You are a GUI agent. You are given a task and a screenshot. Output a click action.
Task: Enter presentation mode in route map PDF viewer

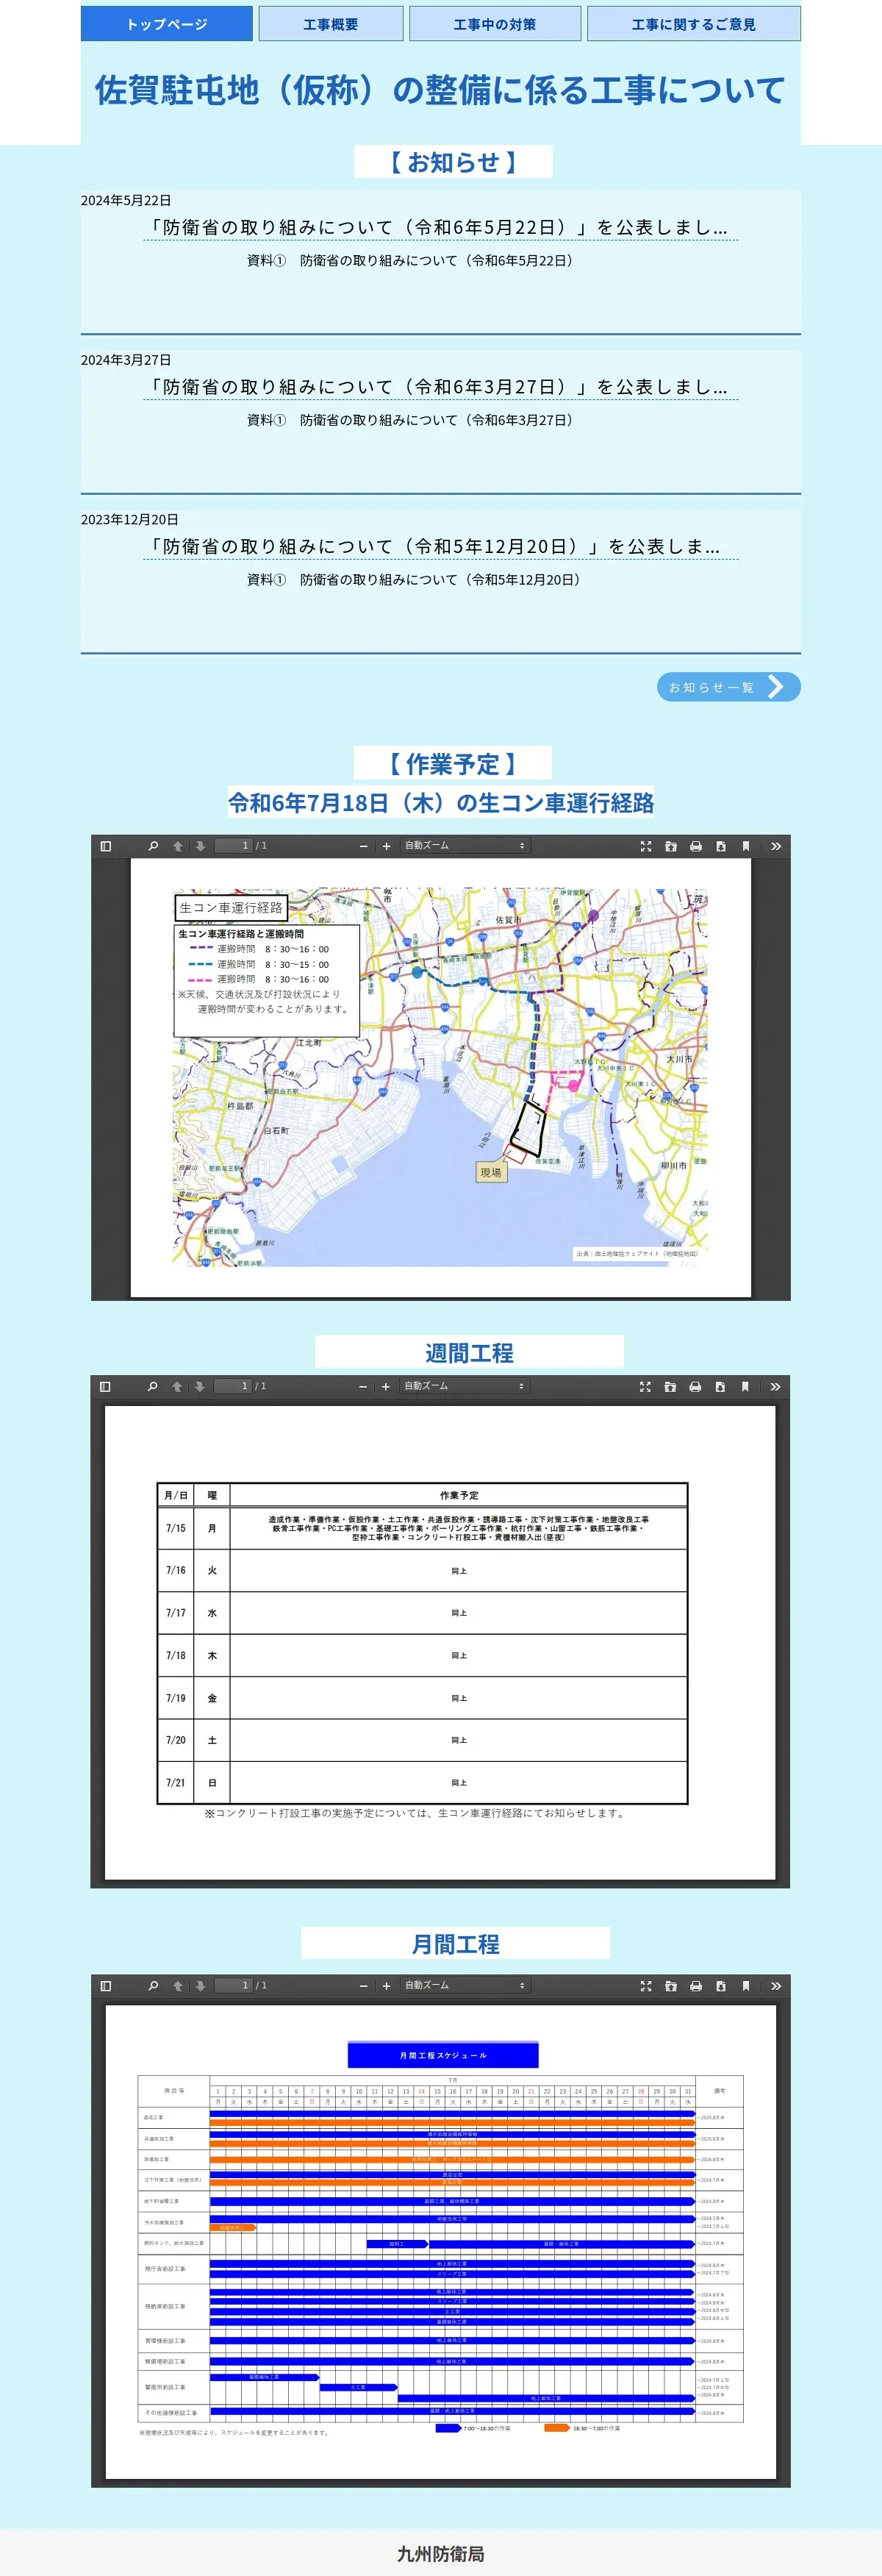click(x=646, y=846)
